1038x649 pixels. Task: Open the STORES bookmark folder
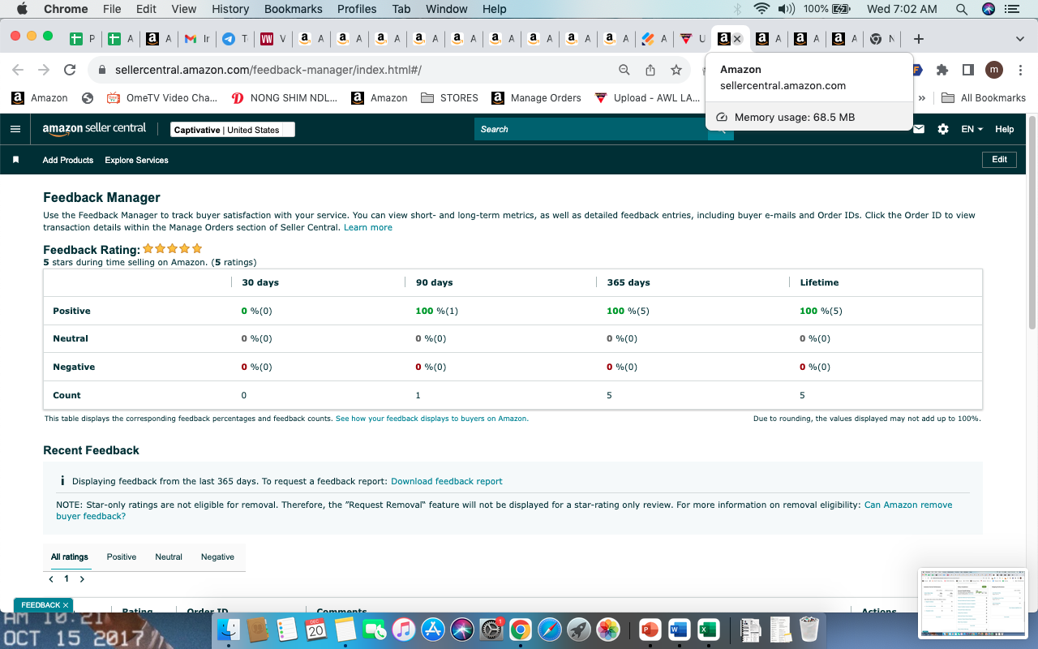coord(450,98)
